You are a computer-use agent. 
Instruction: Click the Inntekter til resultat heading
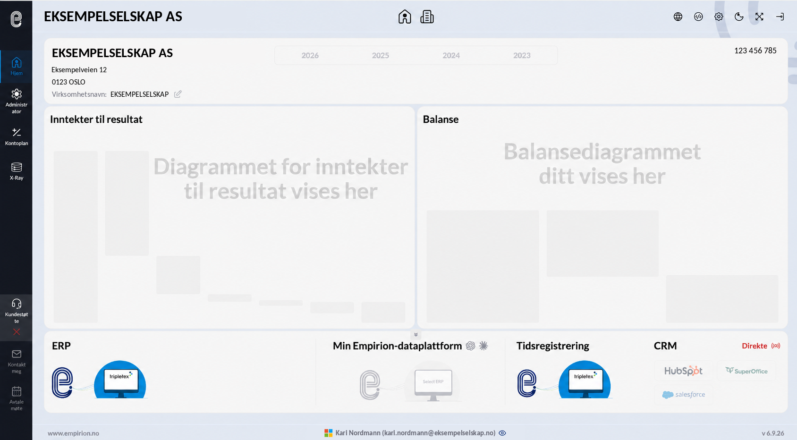click(x=96, y=119)
